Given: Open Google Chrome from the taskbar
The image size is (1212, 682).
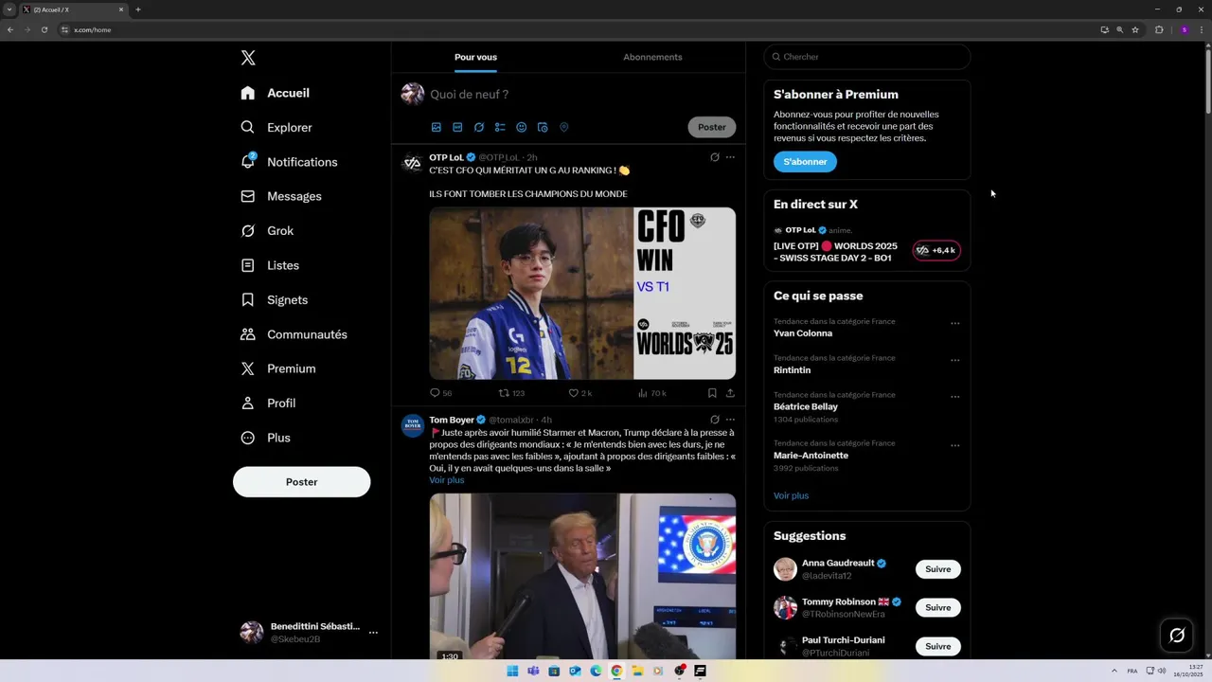Looking at the screenshot, I should 616,671.
